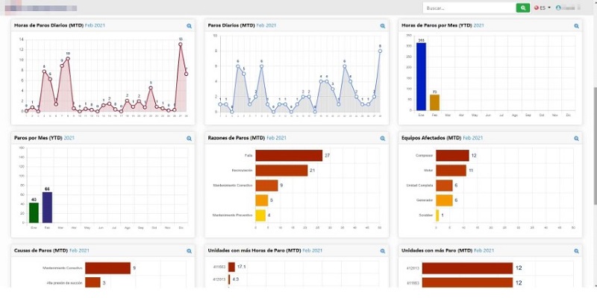The height and width of the screenshot is (298, 597).
Task: Enlarge Unidades con más Horas de Paro
Action: pos(383,251)
